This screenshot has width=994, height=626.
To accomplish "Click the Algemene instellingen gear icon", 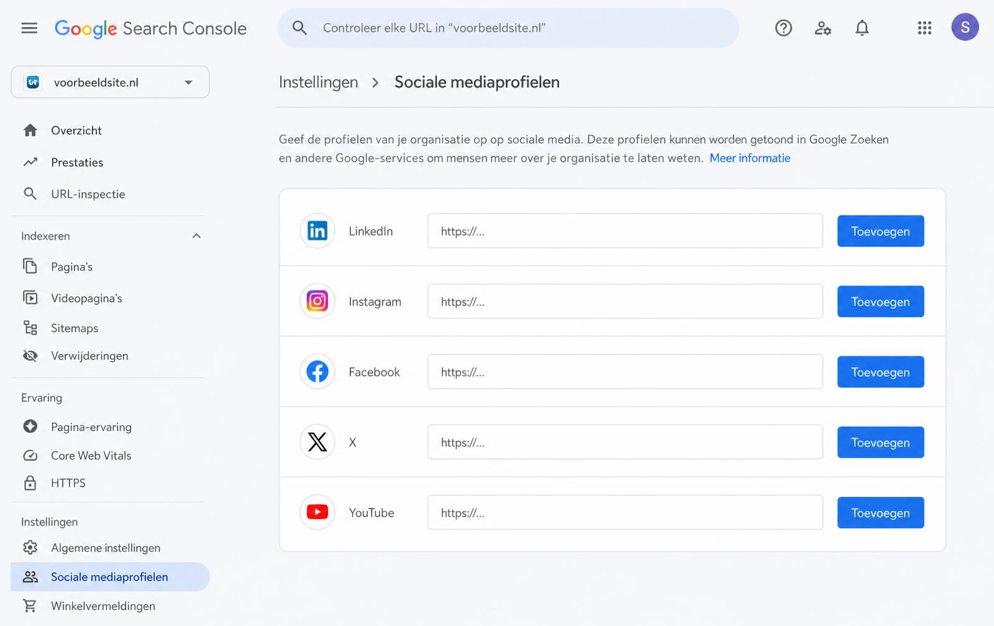I will (30, 547).
